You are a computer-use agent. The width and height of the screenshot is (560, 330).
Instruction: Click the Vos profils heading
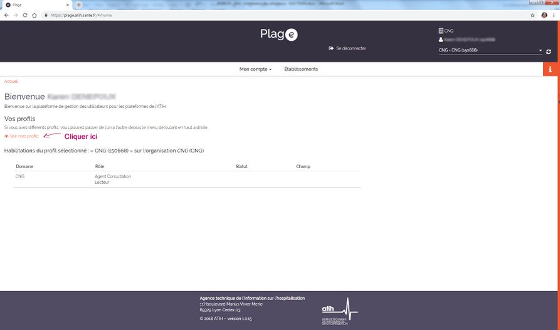[19, 119]
